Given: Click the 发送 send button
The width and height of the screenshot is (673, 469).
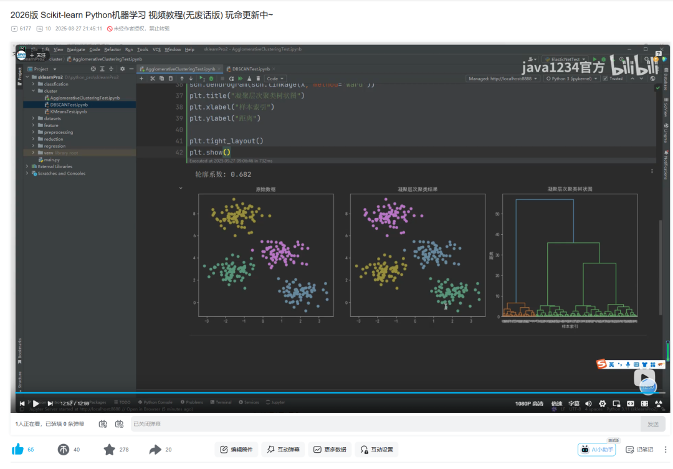Looking at the screenshot, I should pos(653,424).
